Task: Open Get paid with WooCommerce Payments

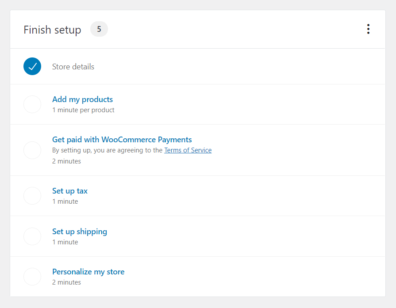Action: point(122,139)
